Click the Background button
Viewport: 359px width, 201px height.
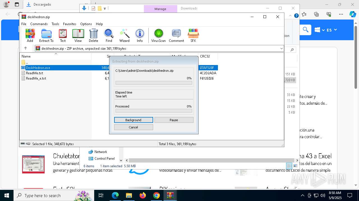tap(134, 120)
